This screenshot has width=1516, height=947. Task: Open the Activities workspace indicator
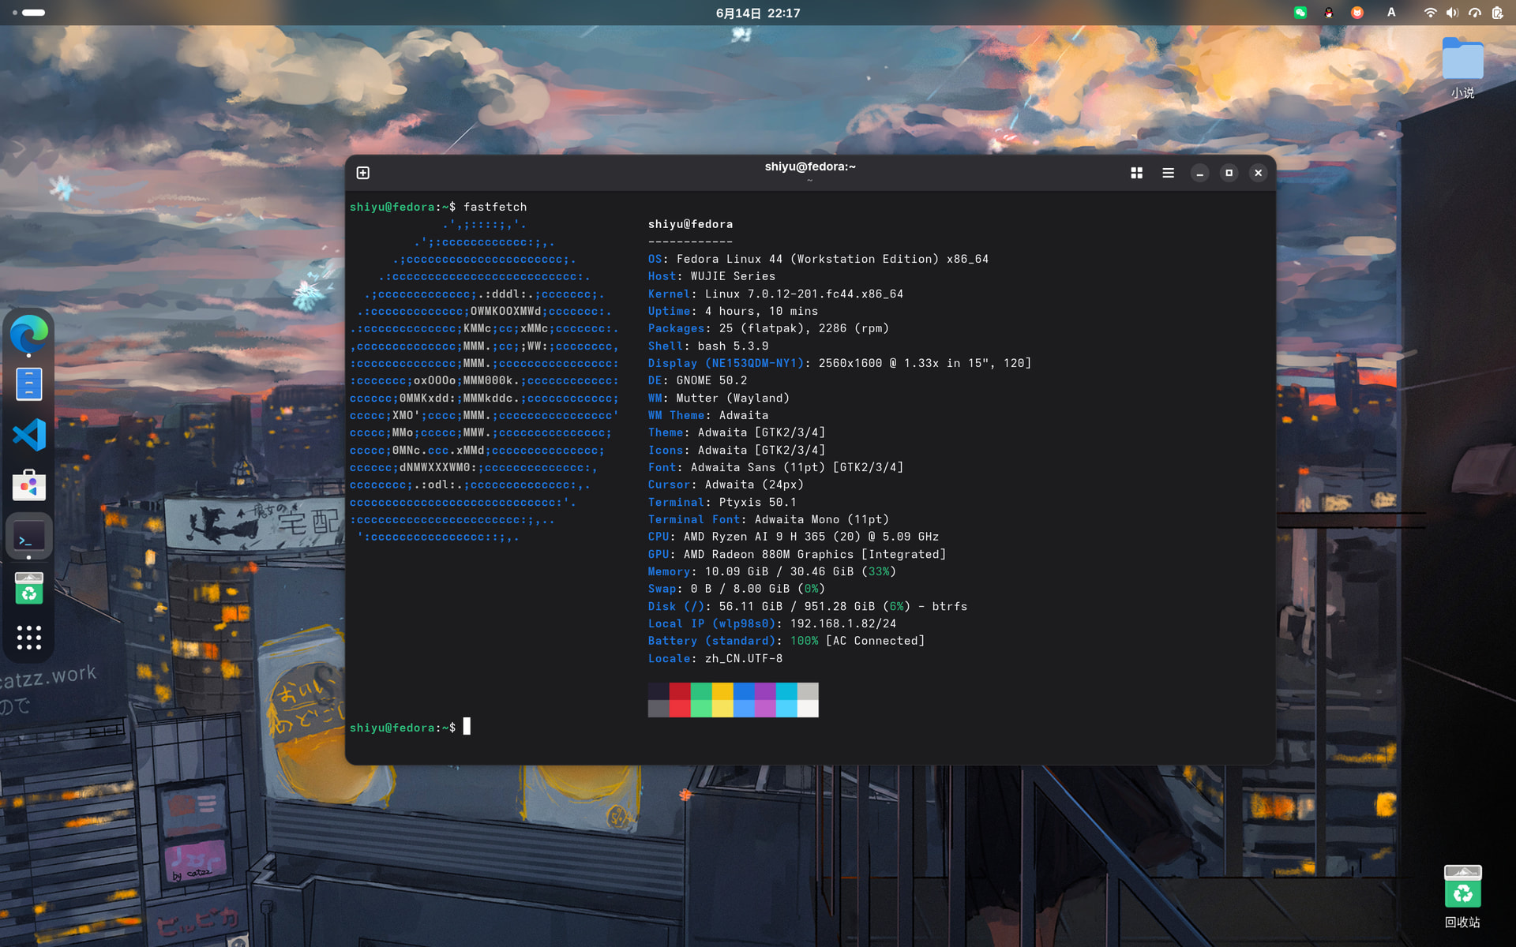(x=28, y=13)
